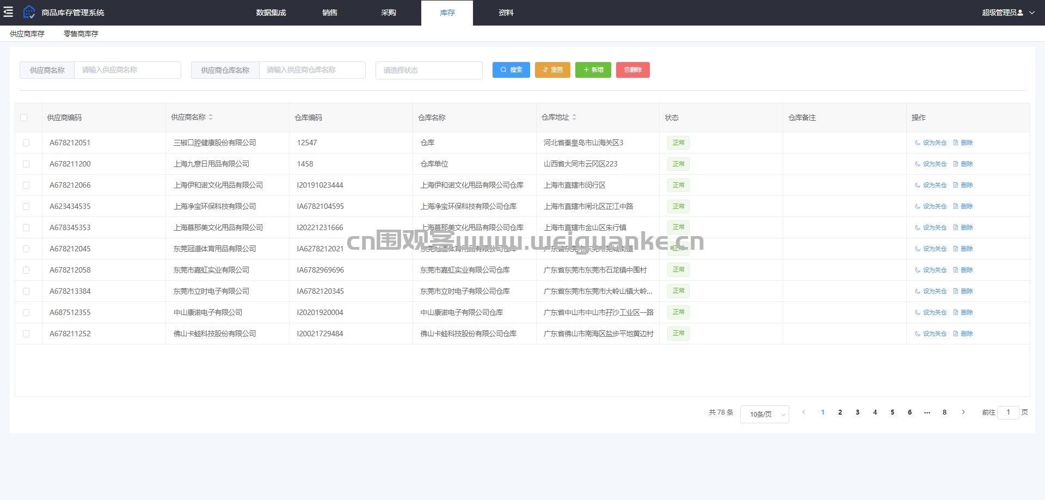Image resolution: width=1045 pixels, height=500 pixels.
Task: Check the row A678212051 checkbox
Action: (x=26, y=143)
